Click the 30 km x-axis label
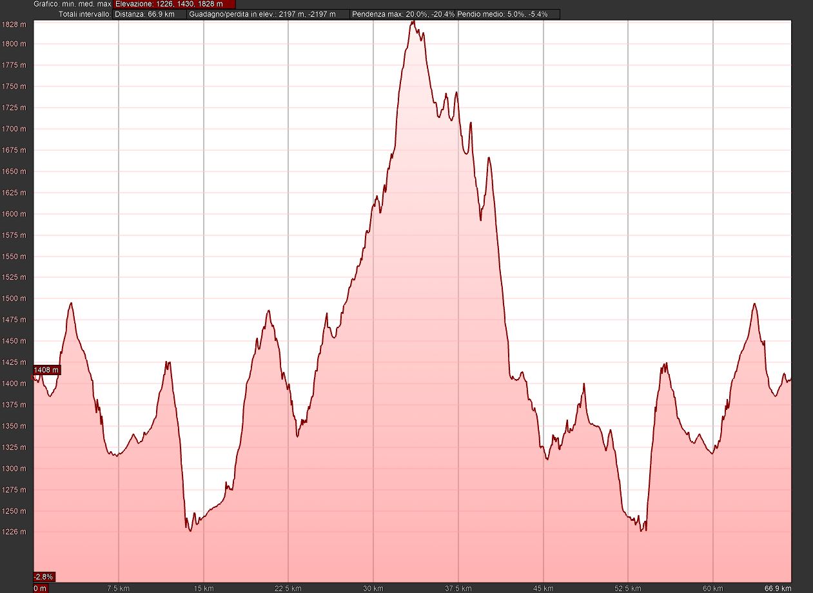Viewport: 813px width, 593px height. [x=373, y=588]
